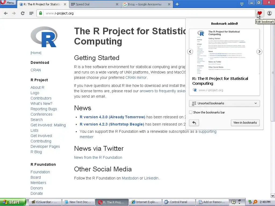This screenshot has height=206, width=275.
Task: Open the Windows Start button
Action: [13, 202]
